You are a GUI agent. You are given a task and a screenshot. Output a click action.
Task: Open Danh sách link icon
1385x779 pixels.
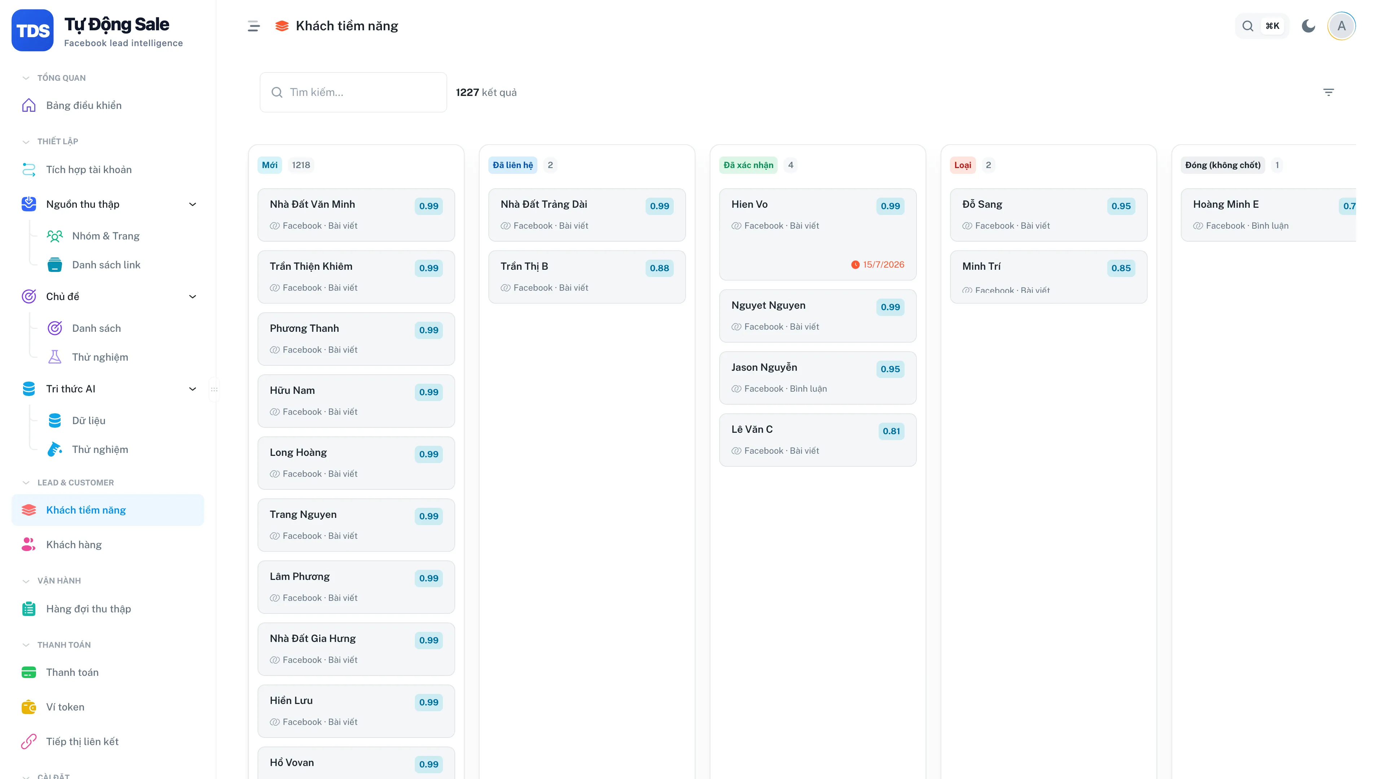[x=55, y=265]
